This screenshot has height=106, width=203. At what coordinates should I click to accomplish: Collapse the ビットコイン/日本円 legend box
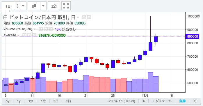pos(5,17)
